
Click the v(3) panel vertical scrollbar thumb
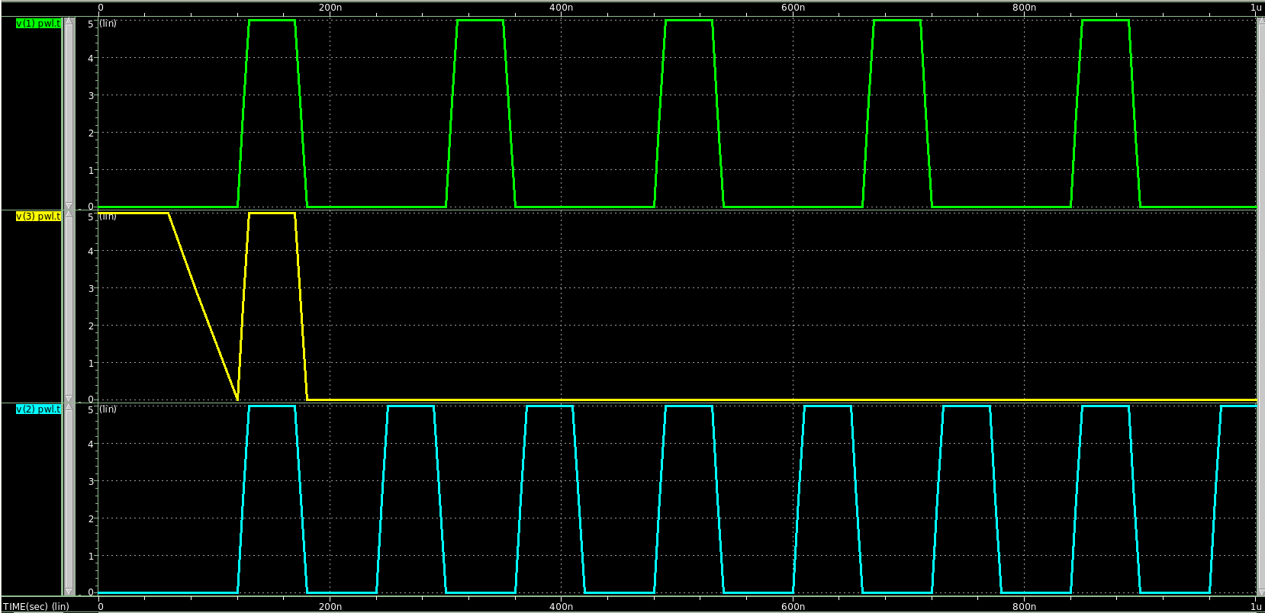69,307
